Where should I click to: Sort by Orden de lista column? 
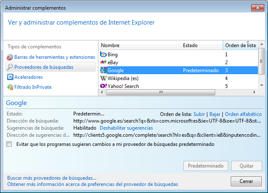pos(240,45)
